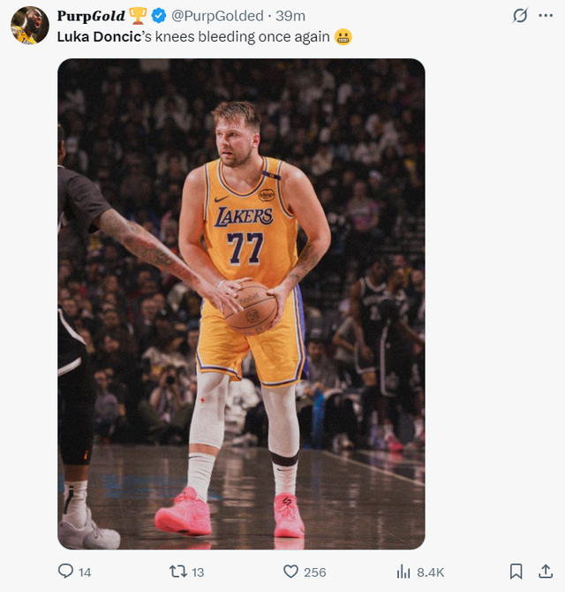The height and width of the screenshot is (592, 565).
Task: Click the reply speech bubble icon
Action: point(65,572)
